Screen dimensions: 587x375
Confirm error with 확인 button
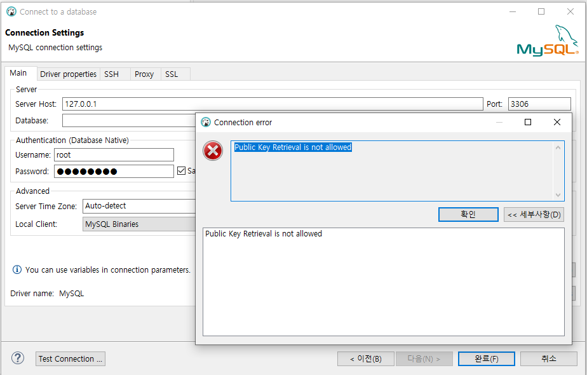pos(468,214)
